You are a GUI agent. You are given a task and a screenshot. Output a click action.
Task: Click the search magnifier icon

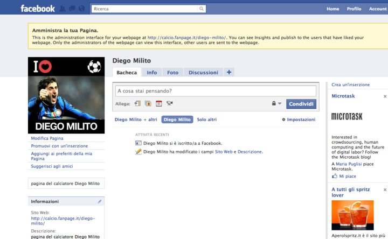click(202, 9)
